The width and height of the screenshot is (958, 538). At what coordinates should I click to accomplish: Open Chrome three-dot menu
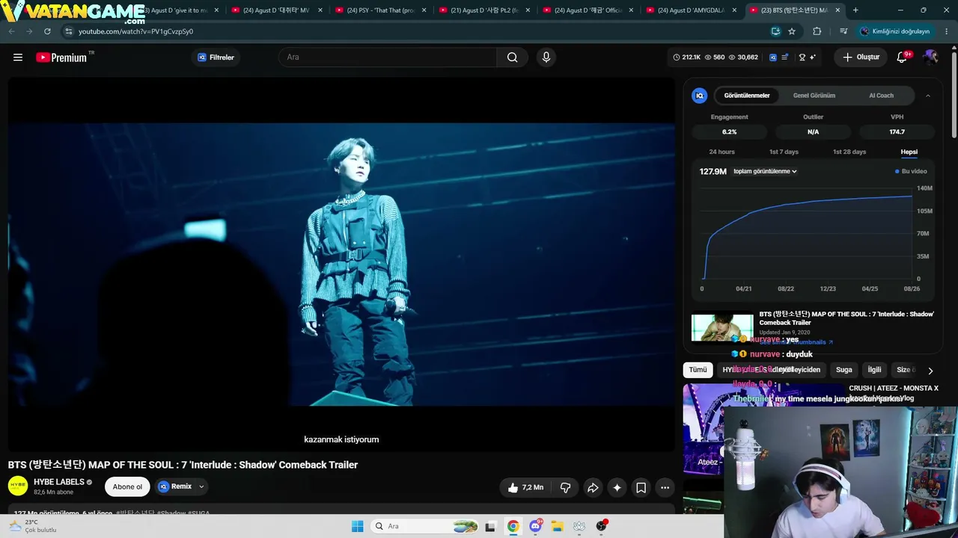tap(947, 31)
